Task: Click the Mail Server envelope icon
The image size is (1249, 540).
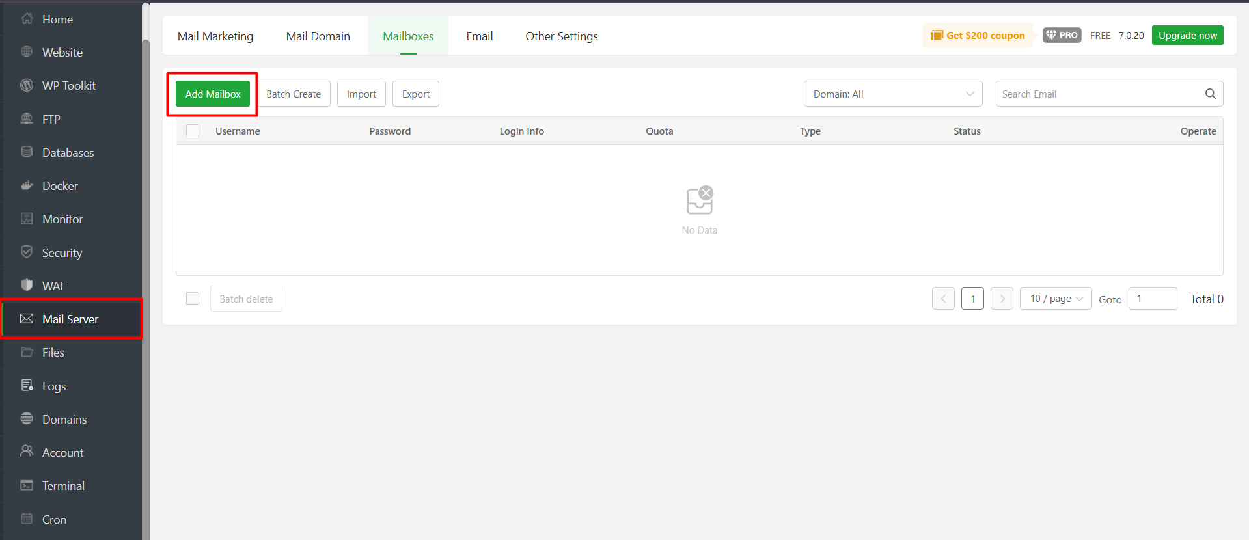Action: tap(27, 318)
